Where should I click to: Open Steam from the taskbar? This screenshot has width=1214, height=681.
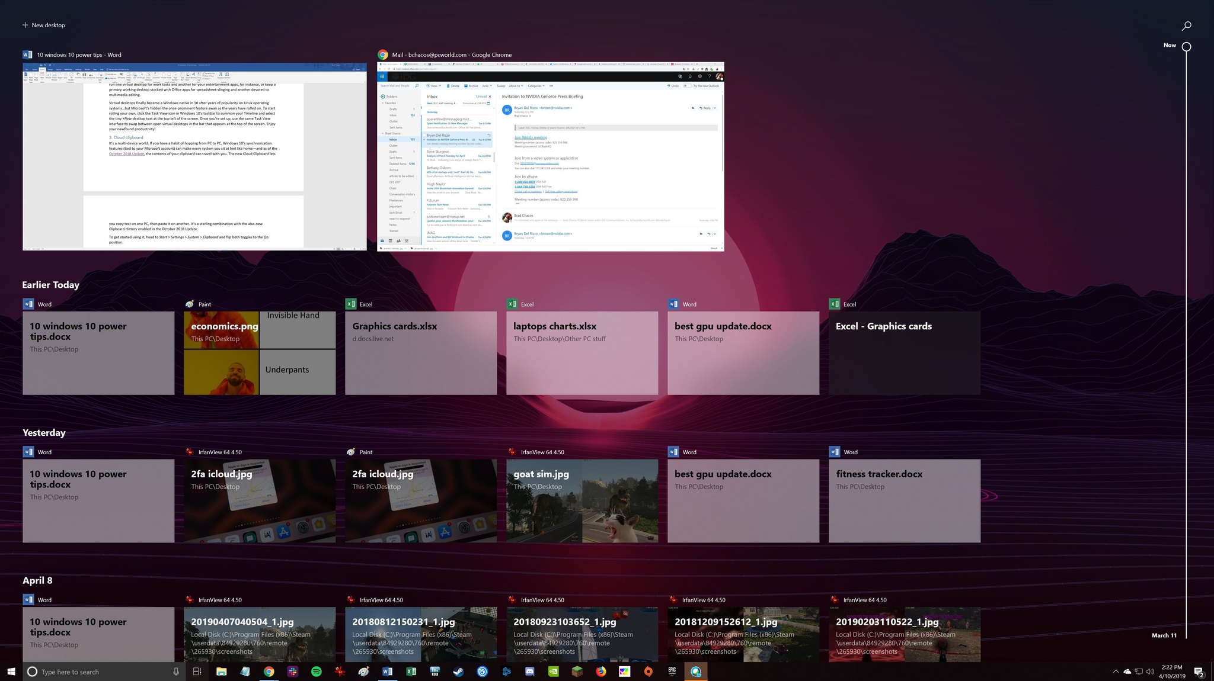click(x=458, y=672)
